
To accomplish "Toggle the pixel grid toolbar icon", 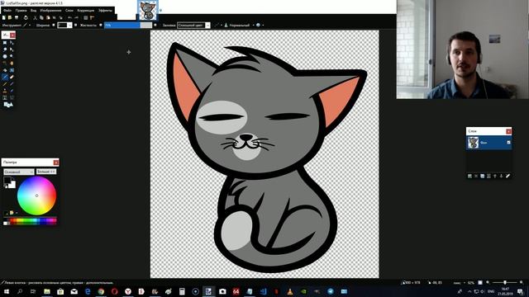I will [86, 17].
